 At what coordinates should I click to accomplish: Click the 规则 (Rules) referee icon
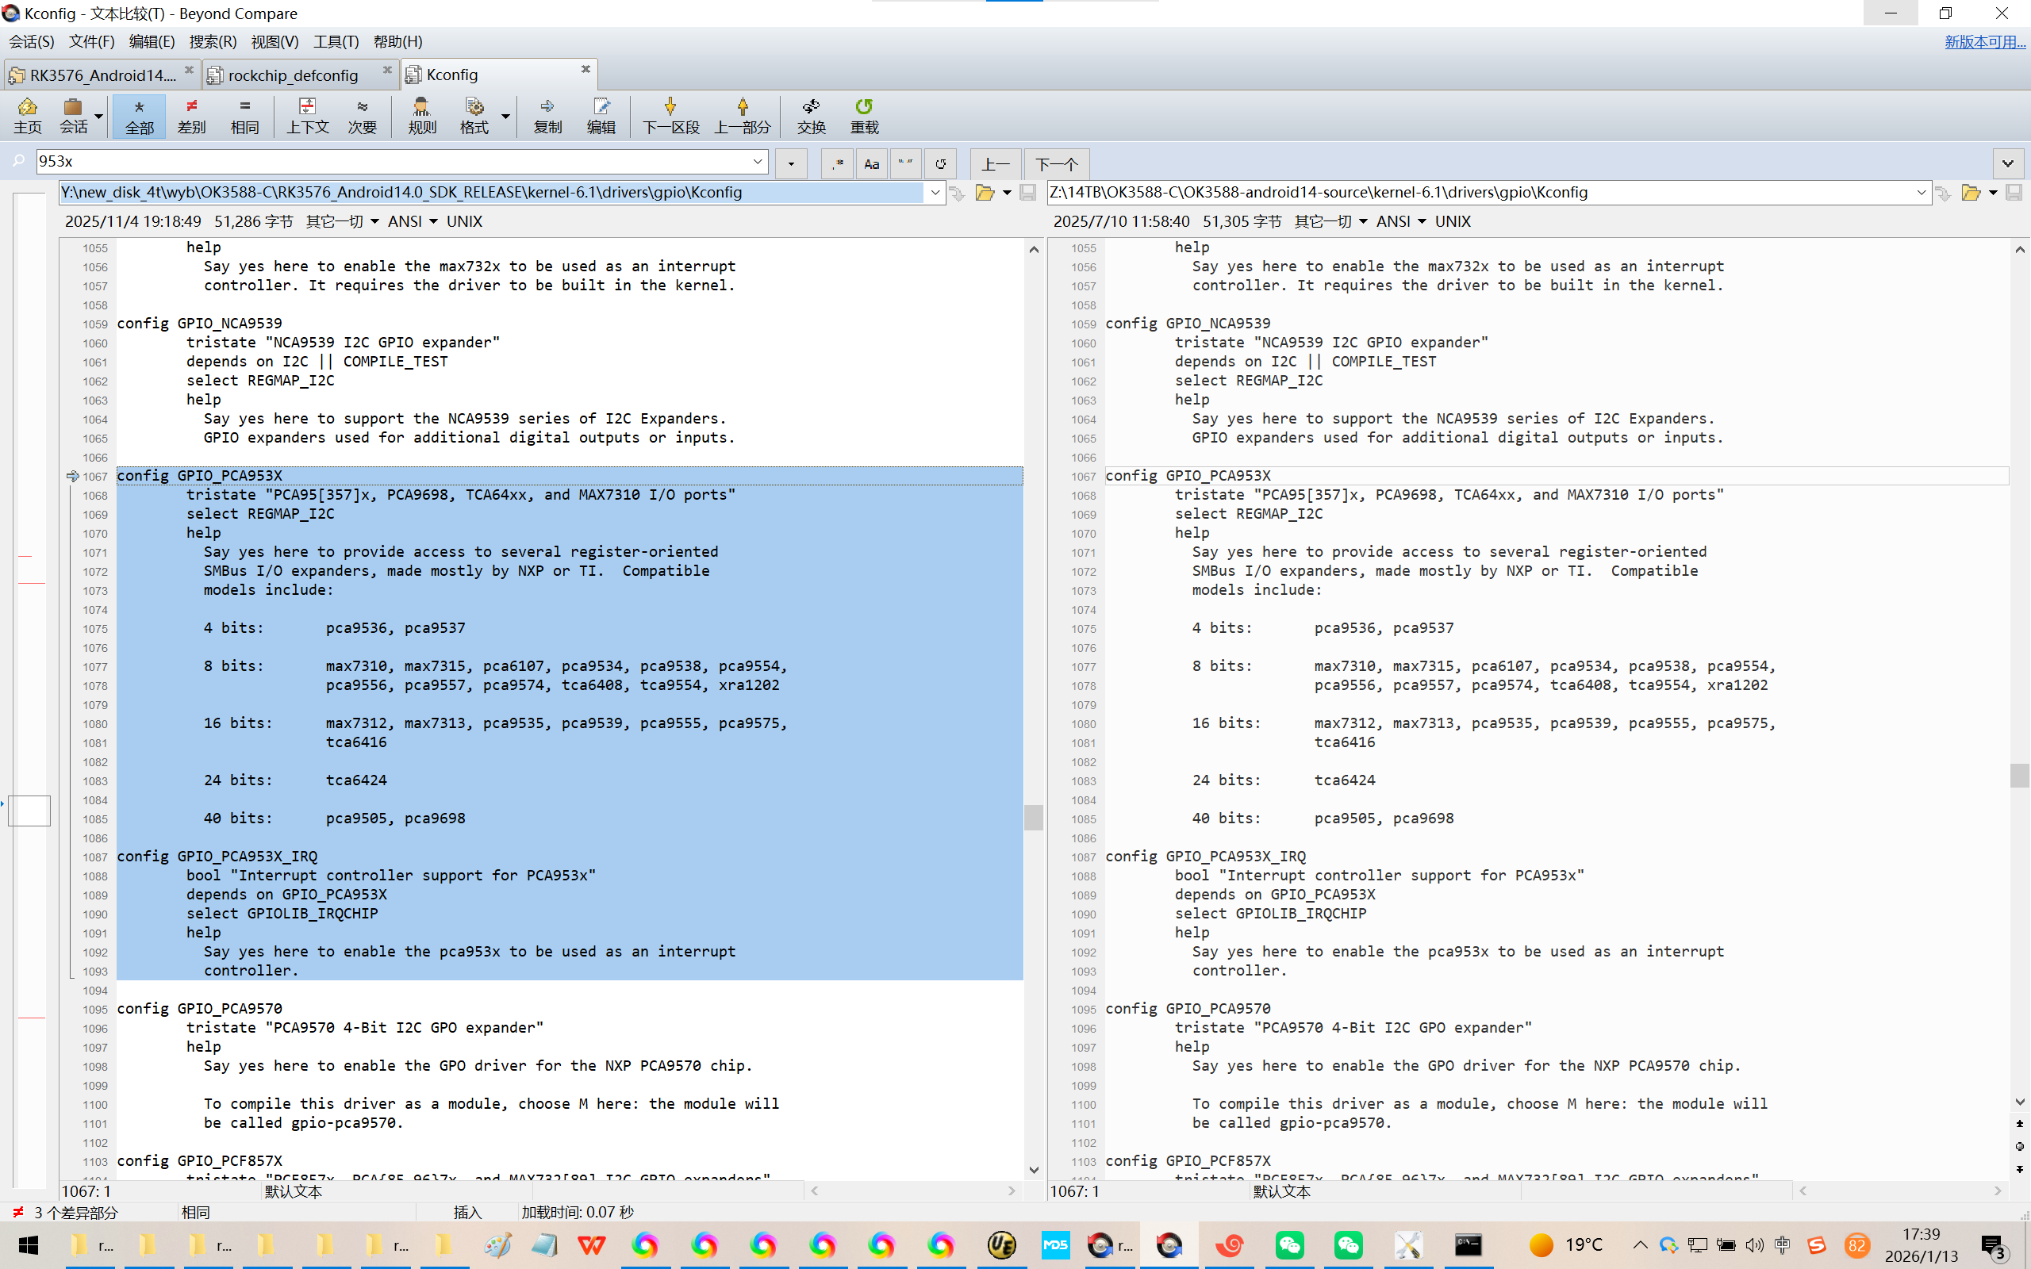(x=421, y=116)
